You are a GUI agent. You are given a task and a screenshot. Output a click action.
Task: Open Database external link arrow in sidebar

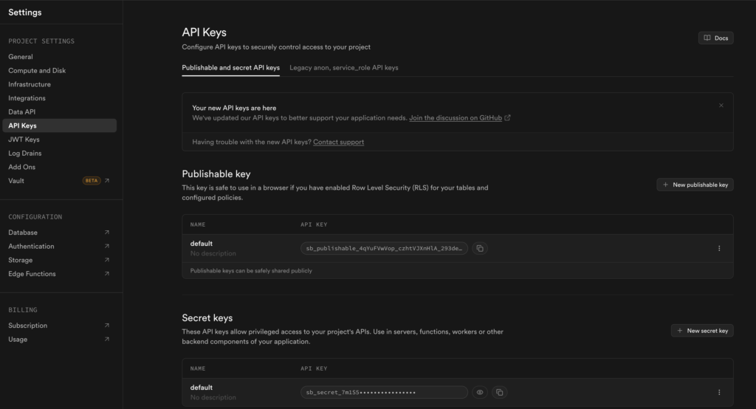[107, 233]
